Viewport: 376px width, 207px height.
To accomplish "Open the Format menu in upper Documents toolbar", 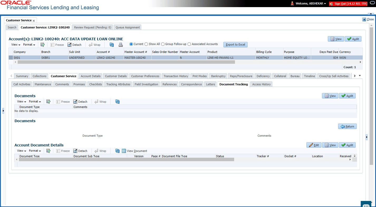I will [35, 102].
